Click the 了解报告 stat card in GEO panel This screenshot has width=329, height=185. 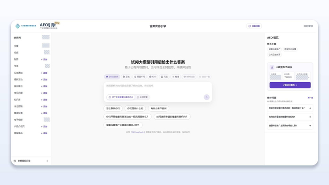coord(289,76)
